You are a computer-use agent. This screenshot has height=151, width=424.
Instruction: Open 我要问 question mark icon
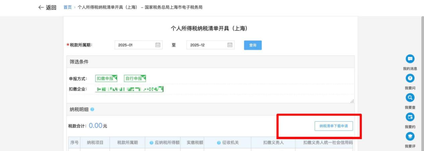(410, 78)
